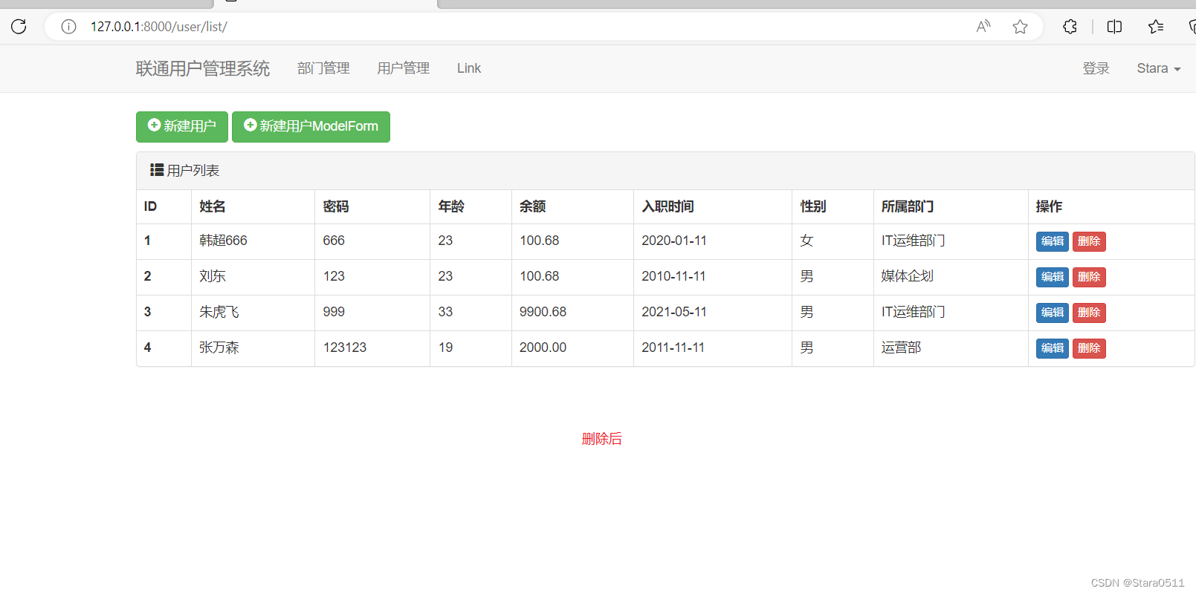Screen dimensions: 1196x594
Task: Click the 新建用户 button
Action: (x=182, y=126)
